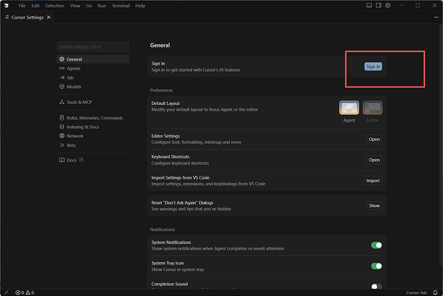Click the external link icon beside Docs
The width and height of the screenshot is (443, 296).
pyautogui.click(x=82, y=160)
